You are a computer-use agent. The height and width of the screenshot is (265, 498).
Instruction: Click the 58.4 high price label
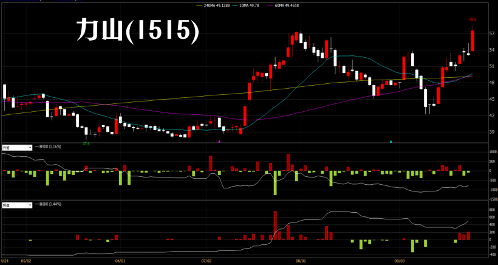point(472,20)
